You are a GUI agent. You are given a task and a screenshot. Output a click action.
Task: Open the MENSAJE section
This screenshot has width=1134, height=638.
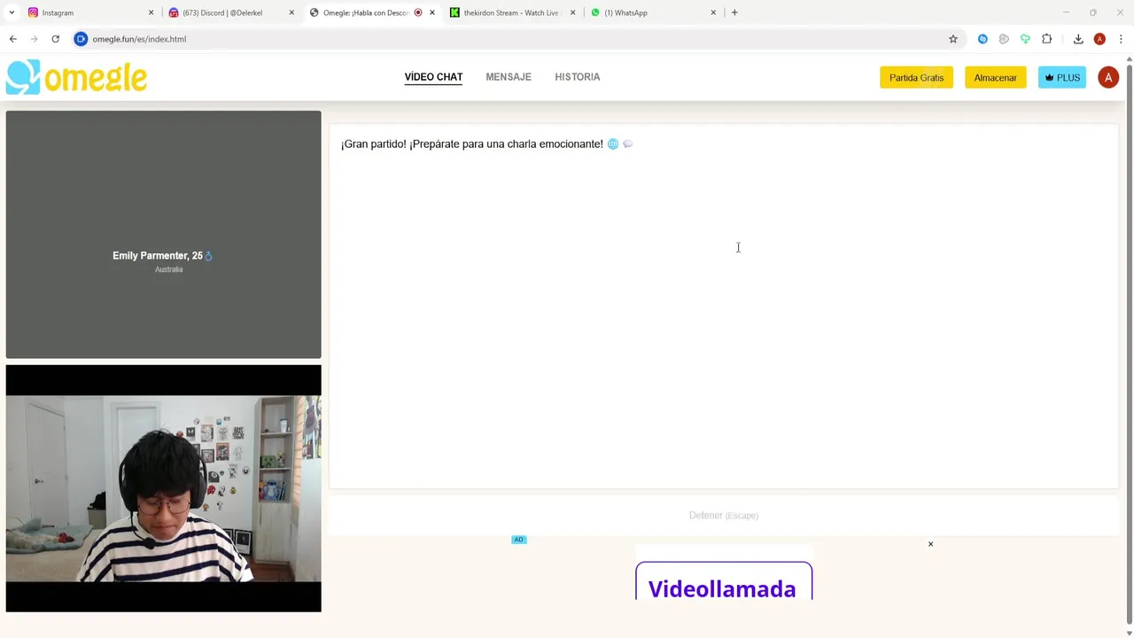click(x=509, y=77)
